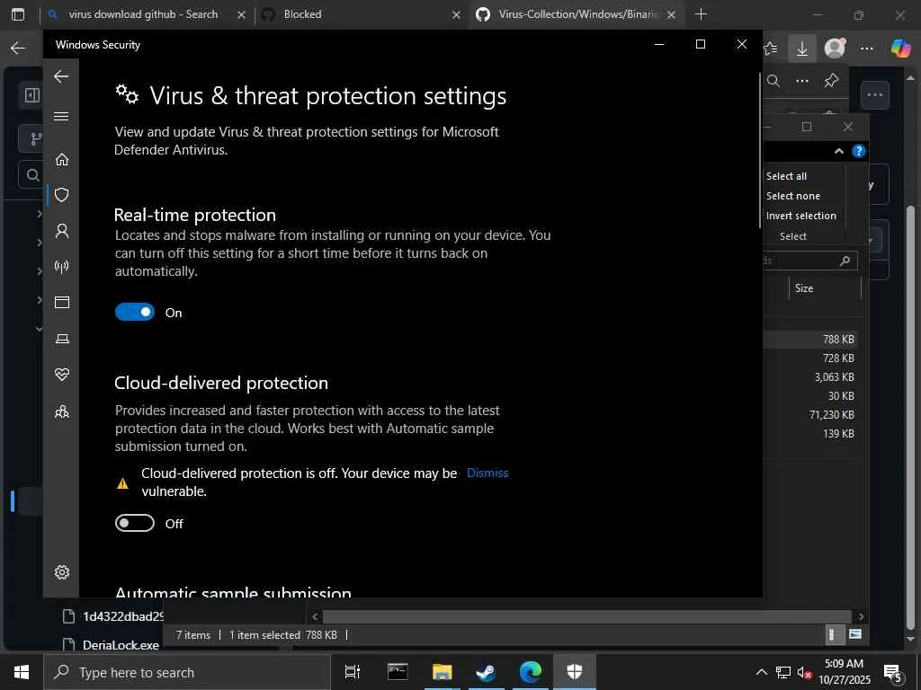Click the search magnifier in Edge panel

point(773,81)
